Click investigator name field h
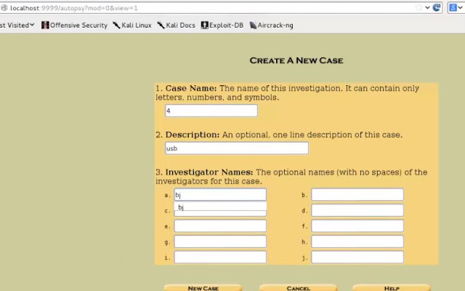Image resolution: width=465 pixels, height=291 pixels. tap(357, 242)
